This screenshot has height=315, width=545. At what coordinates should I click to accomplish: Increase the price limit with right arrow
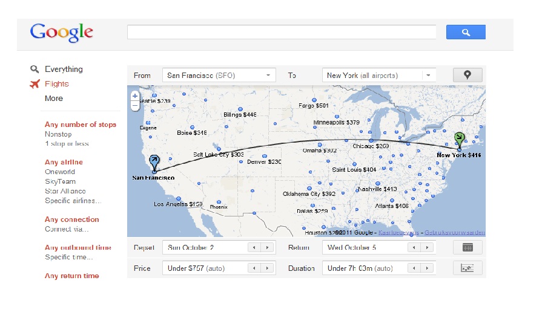coord(267,268)
